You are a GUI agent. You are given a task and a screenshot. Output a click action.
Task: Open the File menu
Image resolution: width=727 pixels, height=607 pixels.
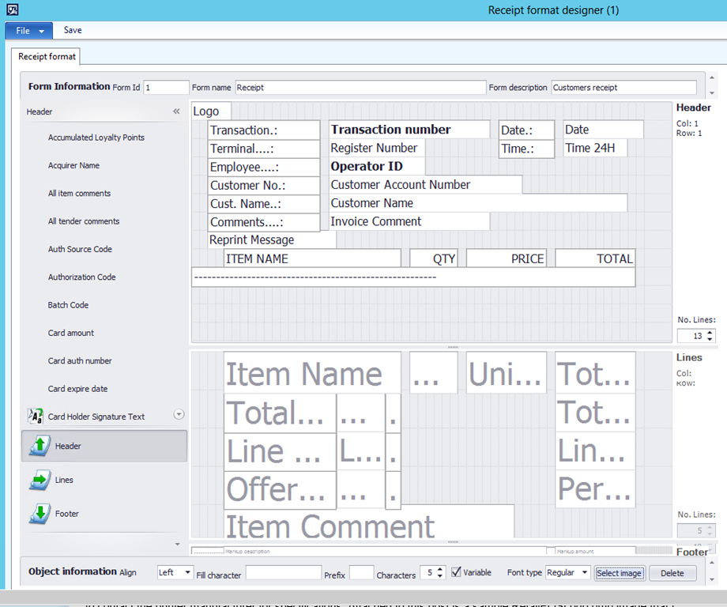28,31
